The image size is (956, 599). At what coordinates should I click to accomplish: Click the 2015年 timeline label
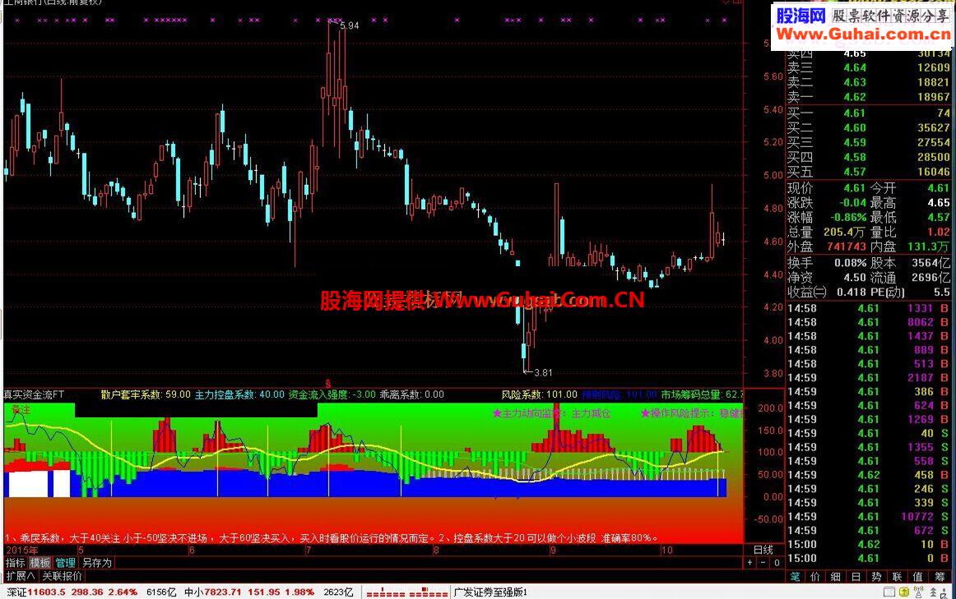21,551
